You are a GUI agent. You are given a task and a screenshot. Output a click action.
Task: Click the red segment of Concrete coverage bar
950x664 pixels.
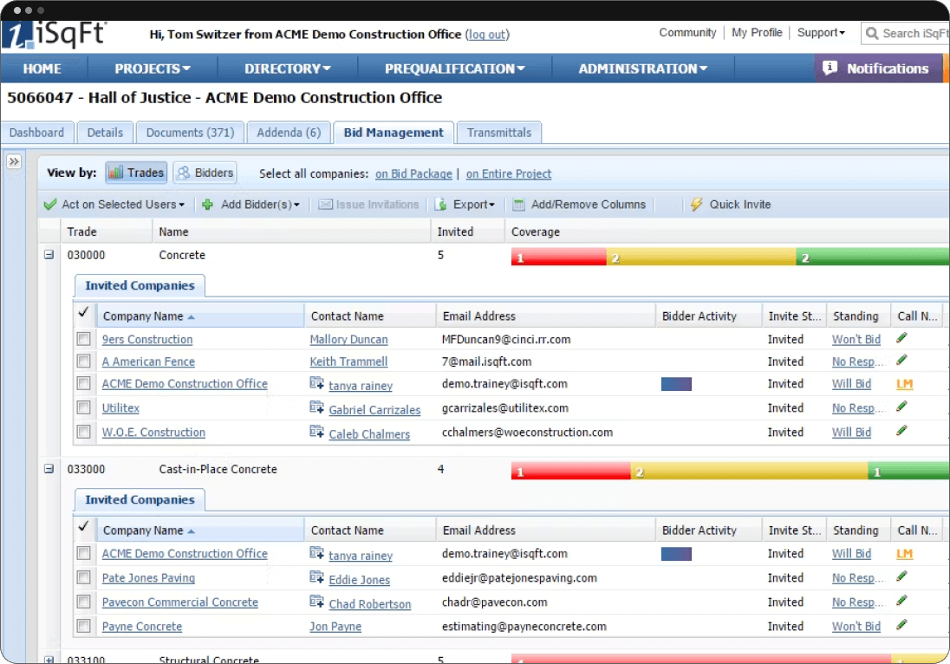click(558, 257)
